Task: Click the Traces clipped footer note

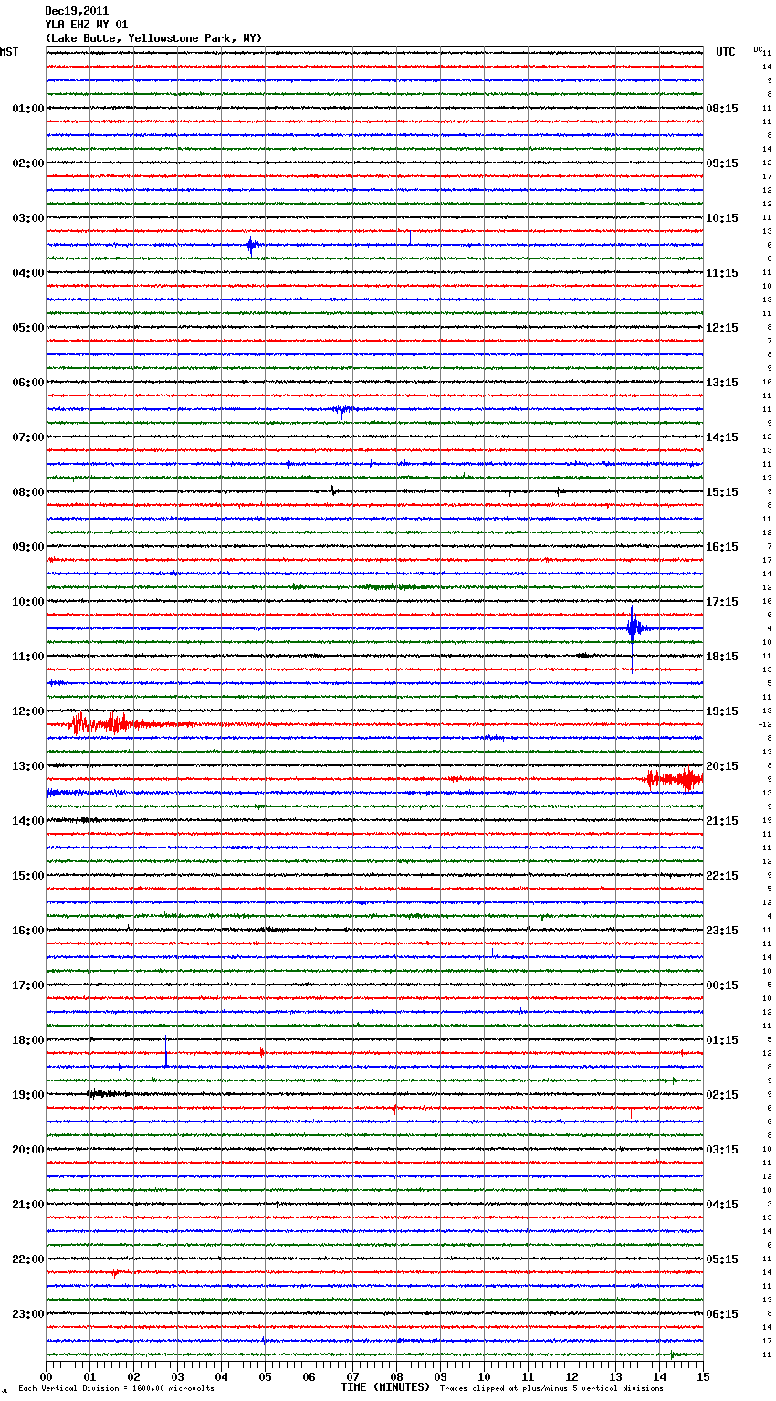Action: point(551,1388)
